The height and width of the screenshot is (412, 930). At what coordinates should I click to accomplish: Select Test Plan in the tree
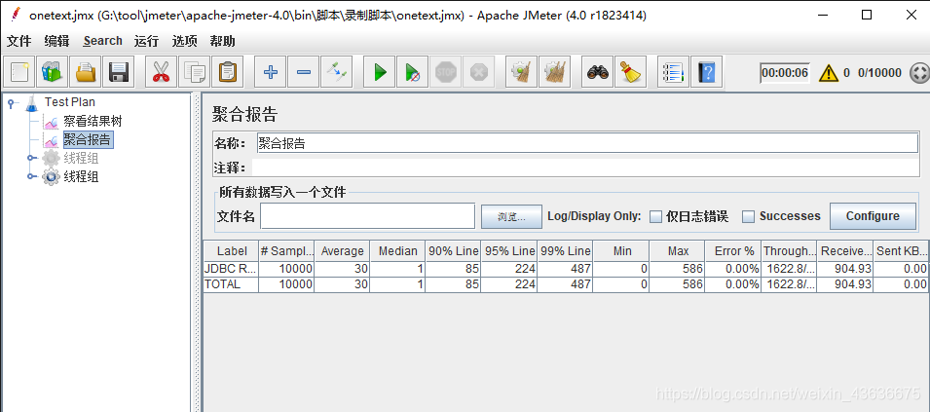tap(70, 102)
